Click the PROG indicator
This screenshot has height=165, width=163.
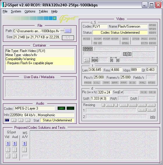pos(88,82)
